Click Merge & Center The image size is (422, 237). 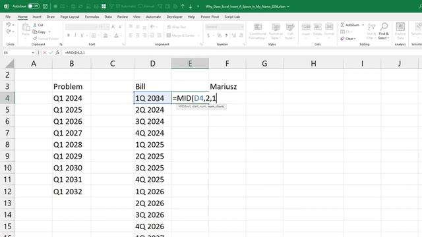[181, 36]
